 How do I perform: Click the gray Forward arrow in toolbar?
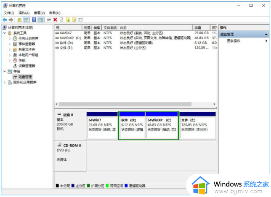[x=11, y=20]
